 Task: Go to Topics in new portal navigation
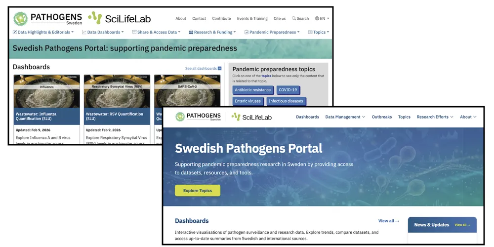click(404, 117)
